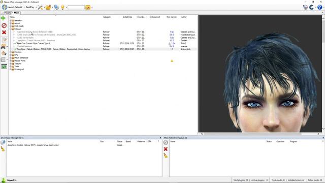
Task: Sort by the Author column header
Action: [x=184, y=17]
